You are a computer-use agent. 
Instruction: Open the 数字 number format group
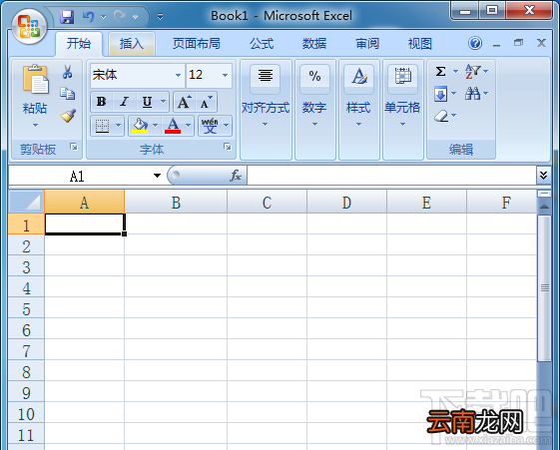[x=314, y=109]
